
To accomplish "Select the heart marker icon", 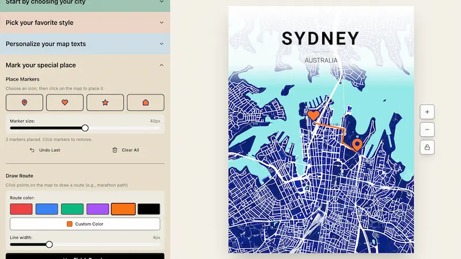I will coord(65,102).
